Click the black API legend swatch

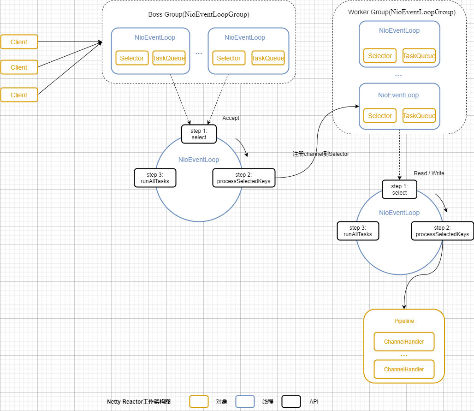coord(291,402)
